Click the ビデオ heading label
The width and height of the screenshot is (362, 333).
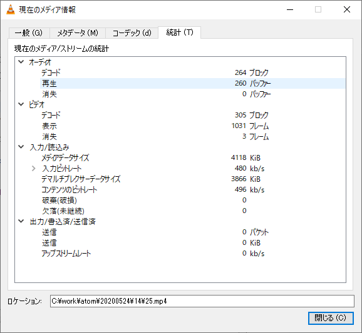pos(36,104)
